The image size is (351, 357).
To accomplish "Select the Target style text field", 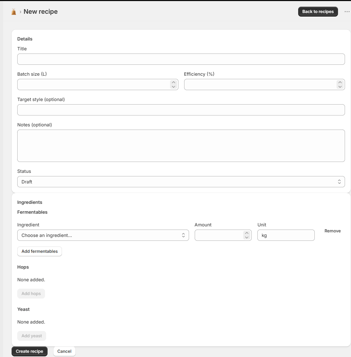I will point(181,110).
